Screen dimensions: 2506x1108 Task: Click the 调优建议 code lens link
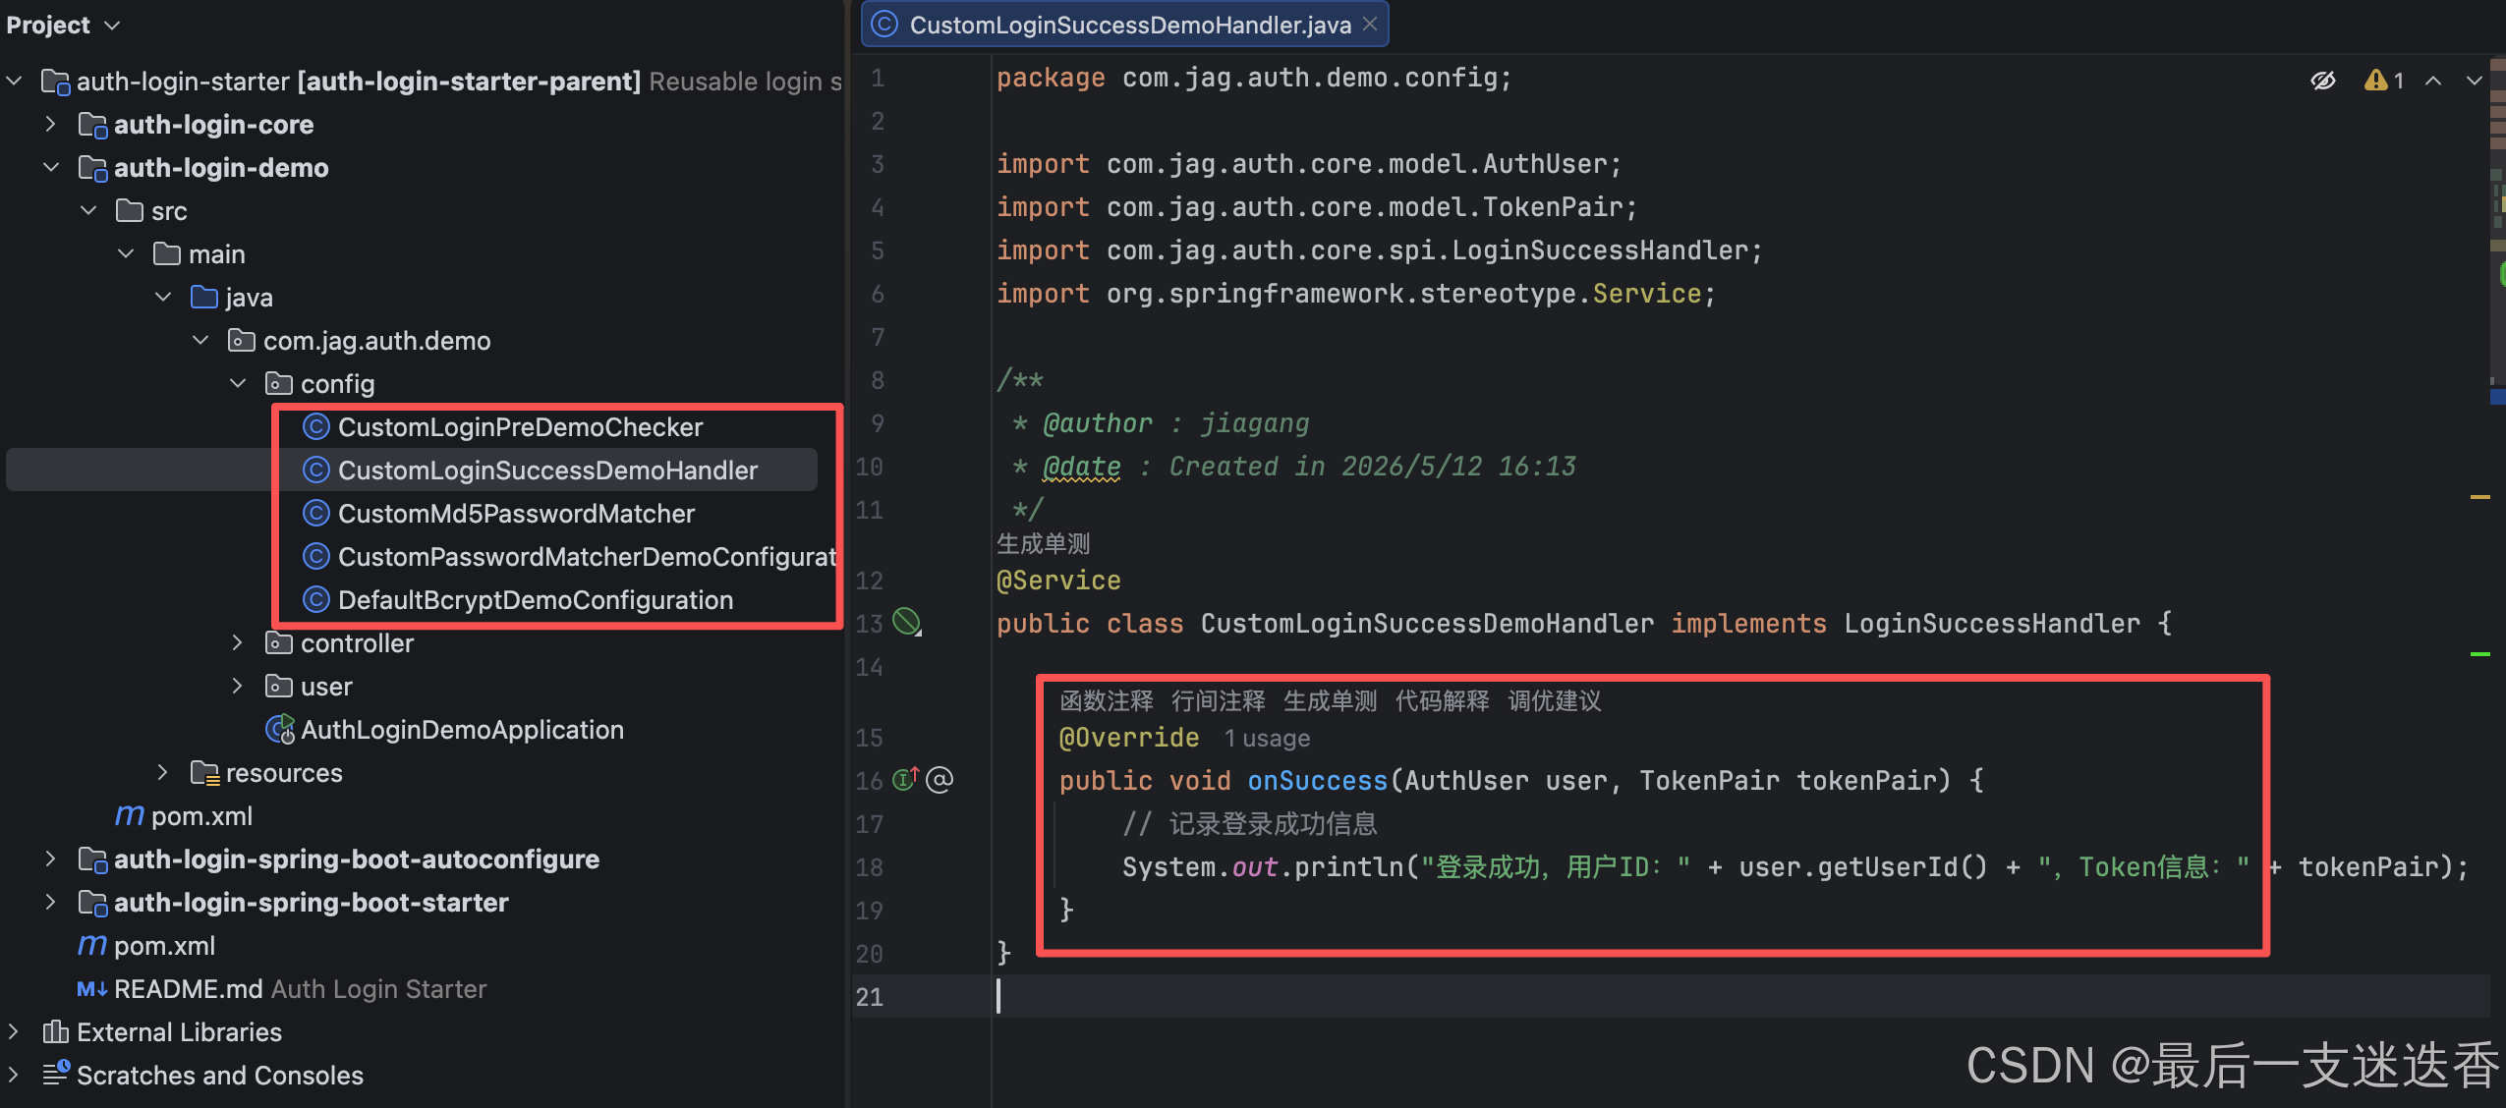pyautogui.click(x=1555, y=700)
